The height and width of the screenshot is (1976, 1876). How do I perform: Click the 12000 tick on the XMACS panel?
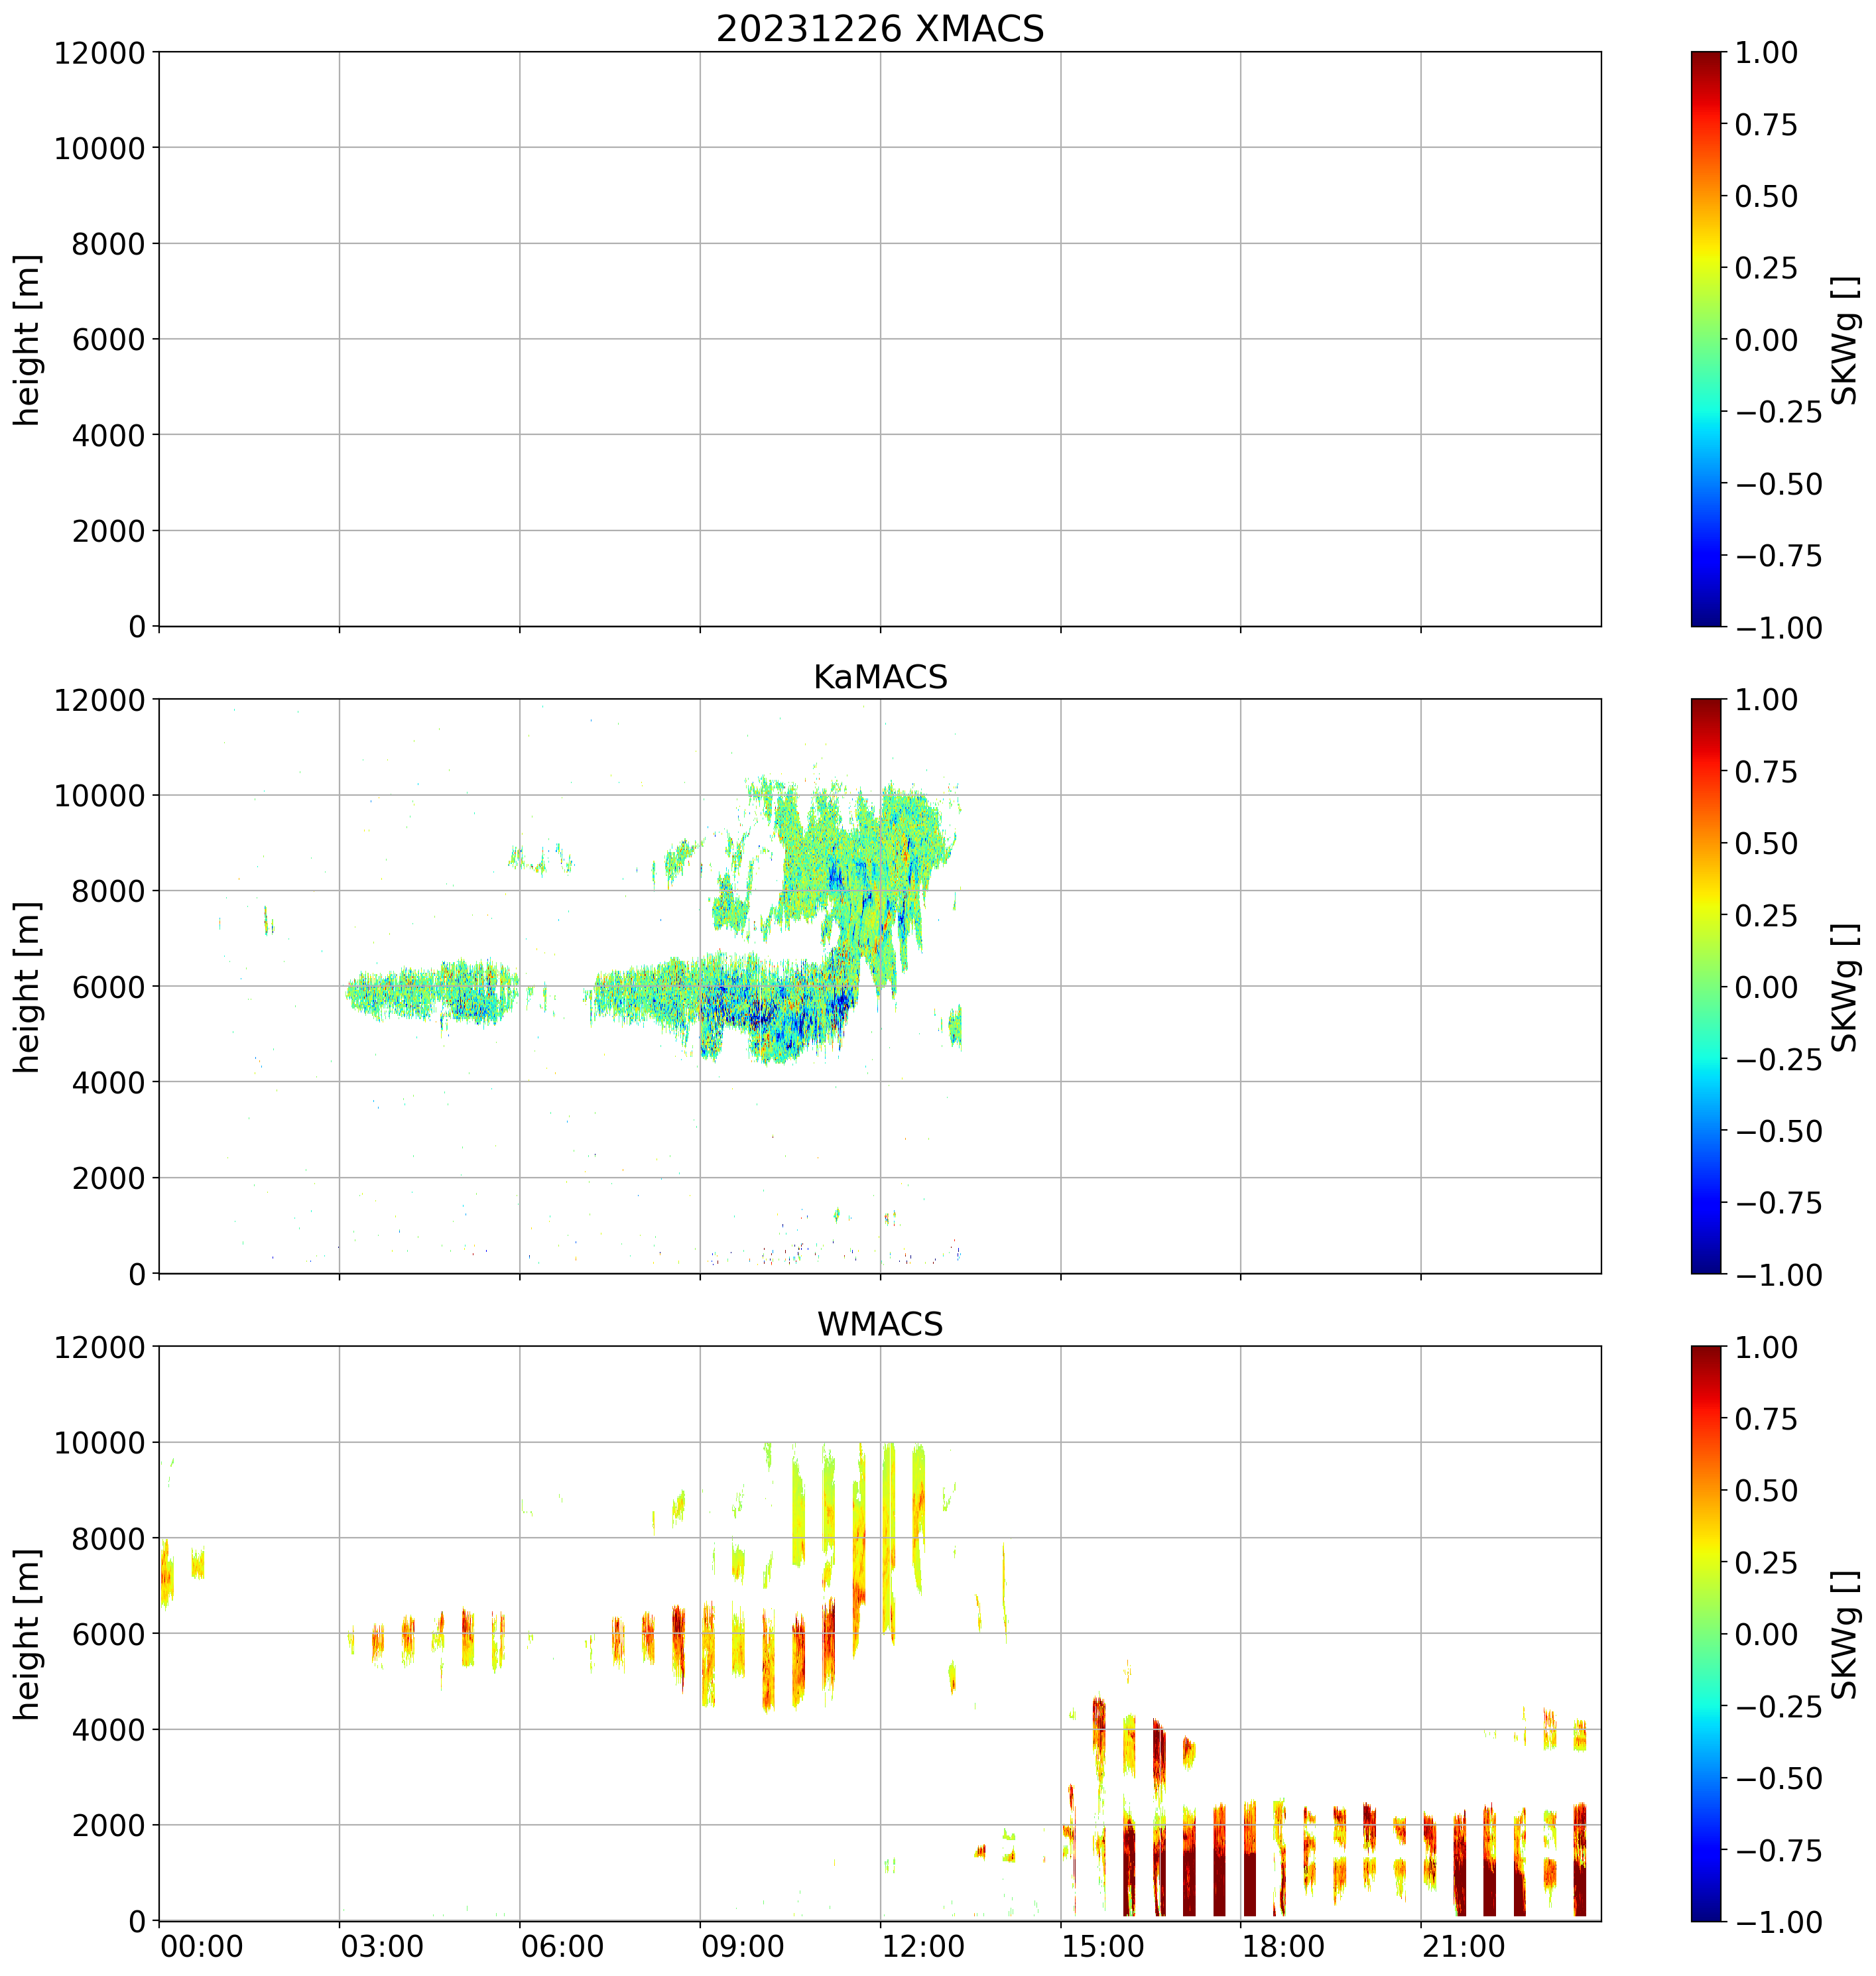pyautogui.click(x=100, y=53)
